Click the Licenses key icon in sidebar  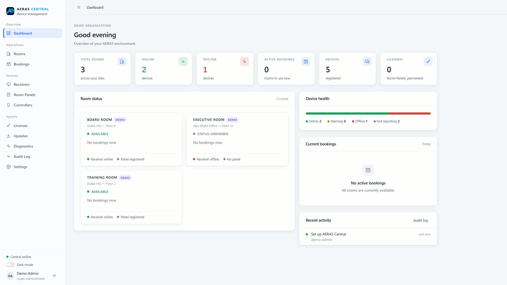coord(9,125)
